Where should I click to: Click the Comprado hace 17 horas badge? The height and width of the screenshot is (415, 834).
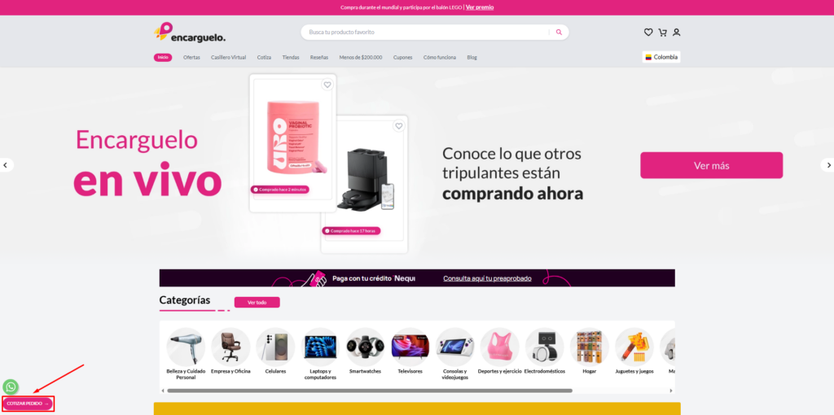coord(351,231)
